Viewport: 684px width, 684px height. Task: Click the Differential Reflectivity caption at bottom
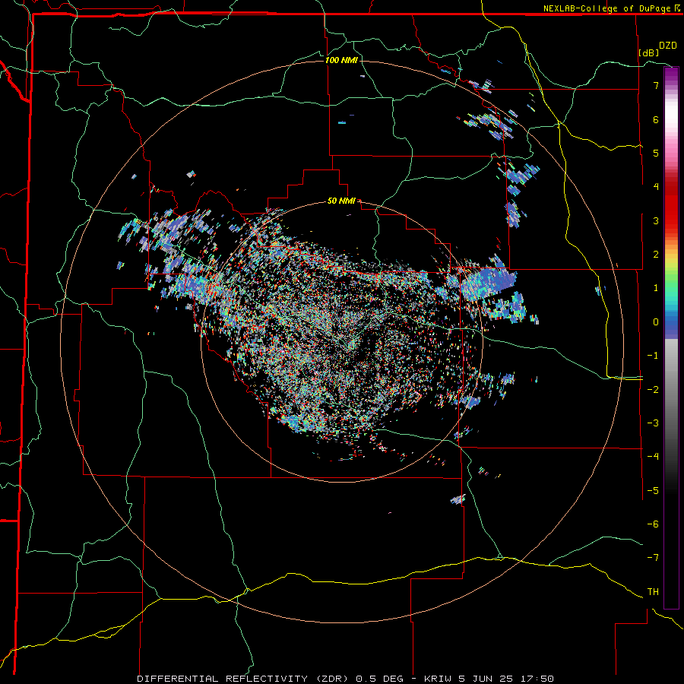(346, 679)
